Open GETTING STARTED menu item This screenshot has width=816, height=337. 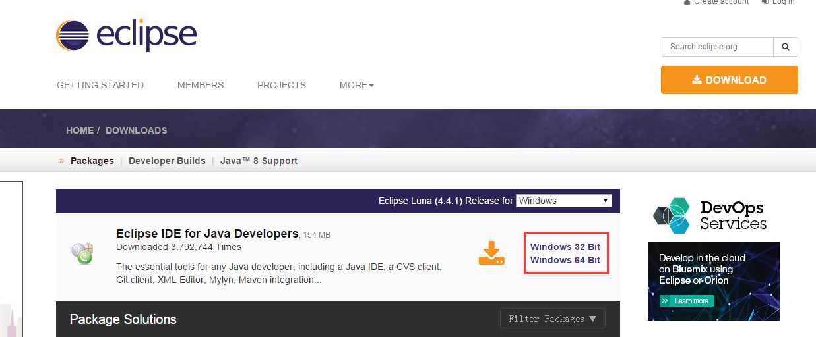[x=100, y=85]
